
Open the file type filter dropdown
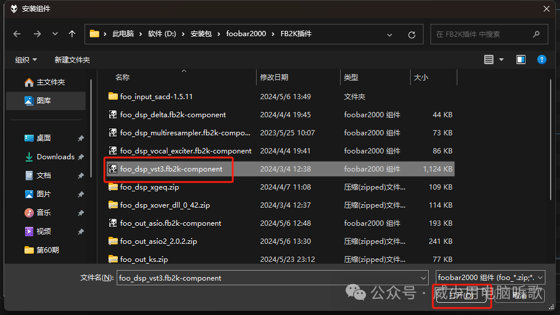pos(490,278)
